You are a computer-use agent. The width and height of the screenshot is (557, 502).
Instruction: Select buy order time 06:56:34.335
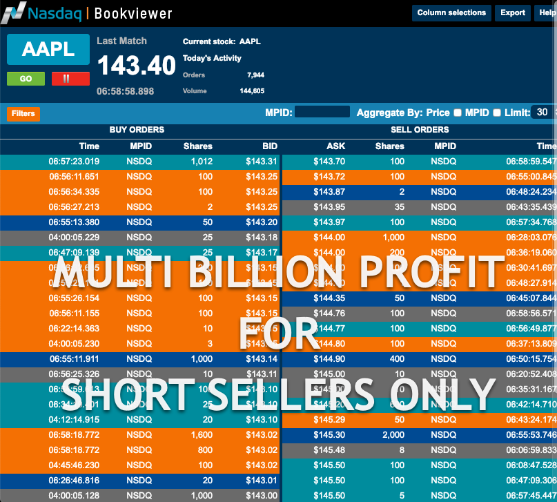pyautogui.click(x=74, y=192)
